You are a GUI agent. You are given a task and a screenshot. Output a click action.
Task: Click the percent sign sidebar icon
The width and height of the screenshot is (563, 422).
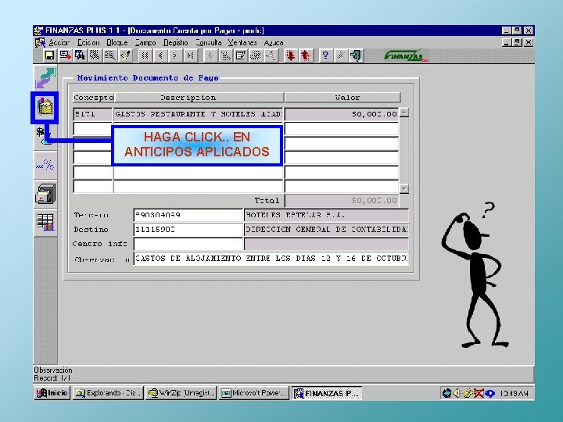[45, 166]
